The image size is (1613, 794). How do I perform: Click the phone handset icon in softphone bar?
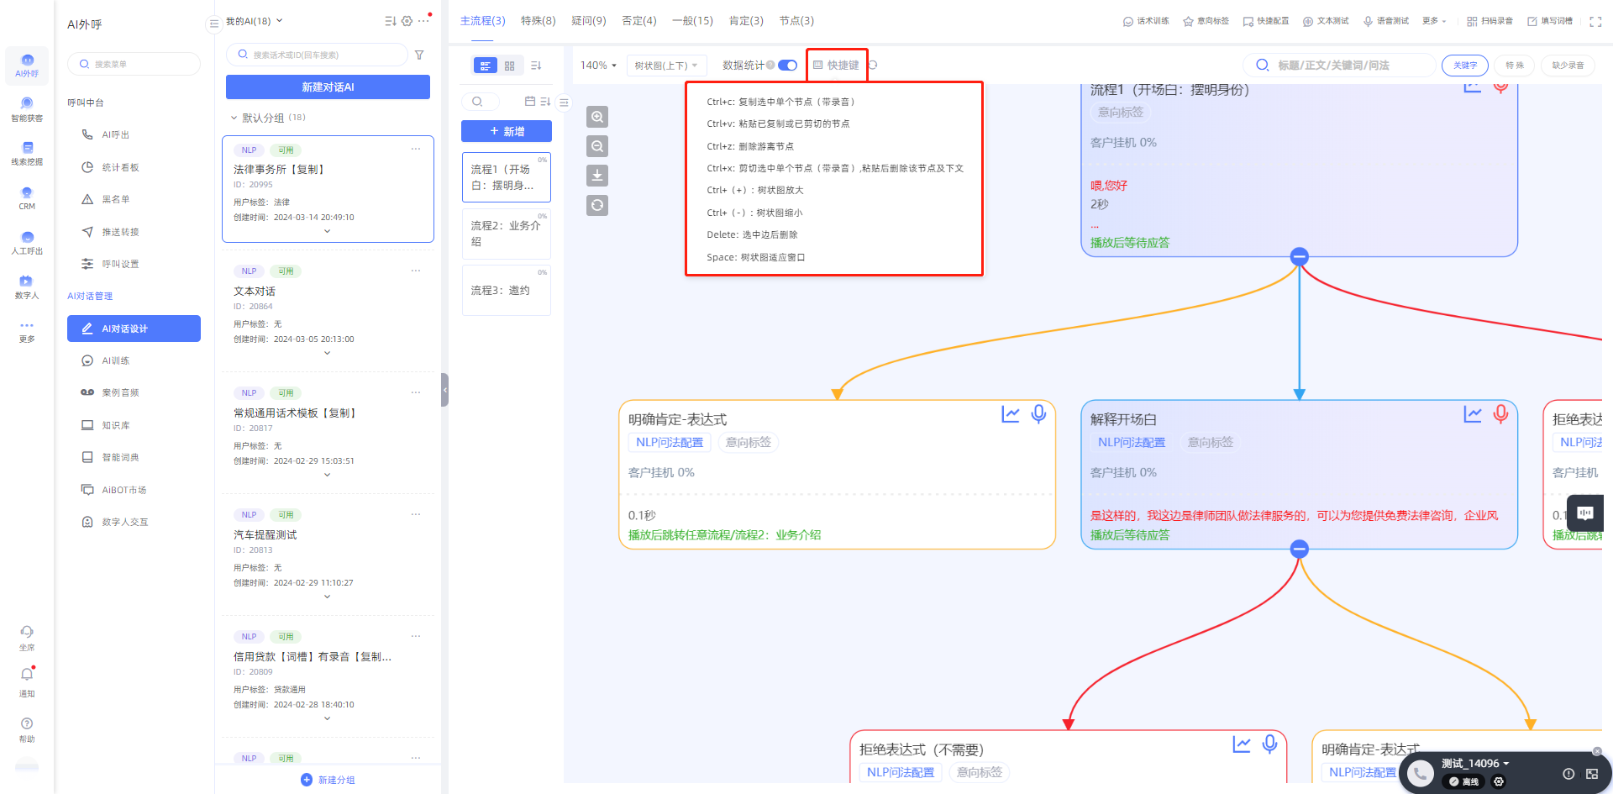tap(1421, 774)
